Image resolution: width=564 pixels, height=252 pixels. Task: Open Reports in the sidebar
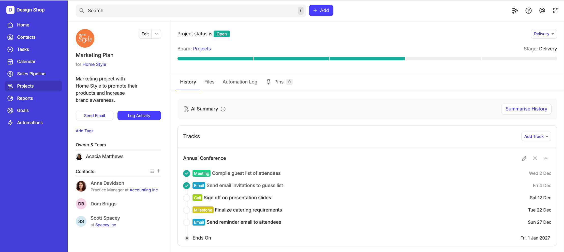(33, 98)
